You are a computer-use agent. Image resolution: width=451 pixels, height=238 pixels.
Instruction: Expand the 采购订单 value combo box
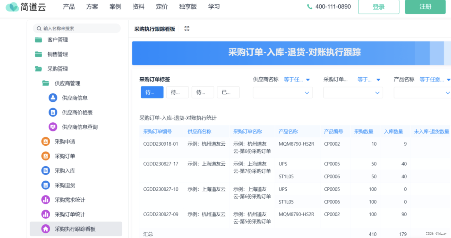pos(353,93)
